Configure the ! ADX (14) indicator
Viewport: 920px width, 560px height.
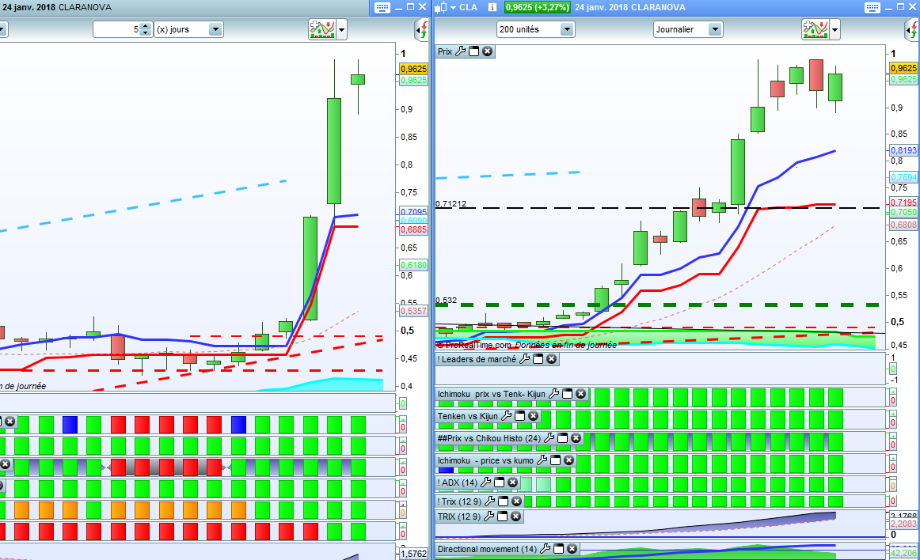pyautogui.click(x=485, y=482)
